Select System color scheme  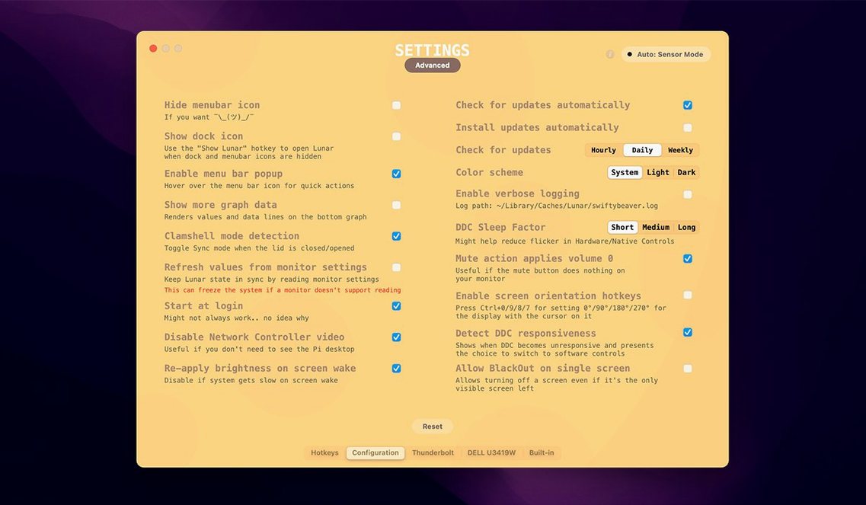coord(625,172)
